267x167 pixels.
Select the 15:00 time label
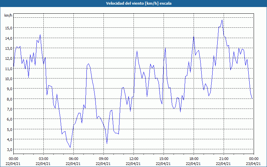click(164, 159)
